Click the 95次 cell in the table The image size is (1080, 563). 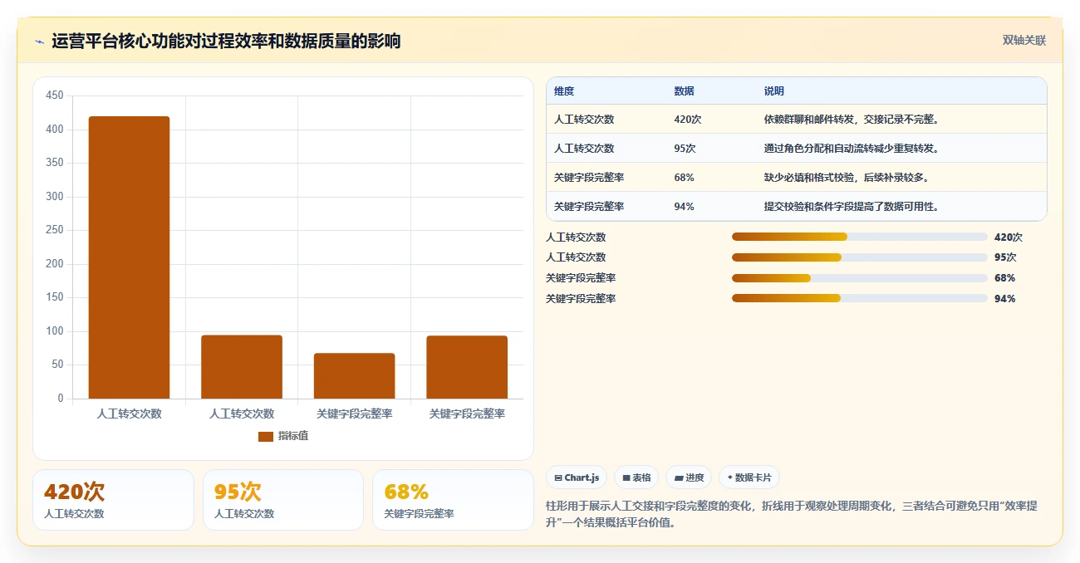point(685,149)
